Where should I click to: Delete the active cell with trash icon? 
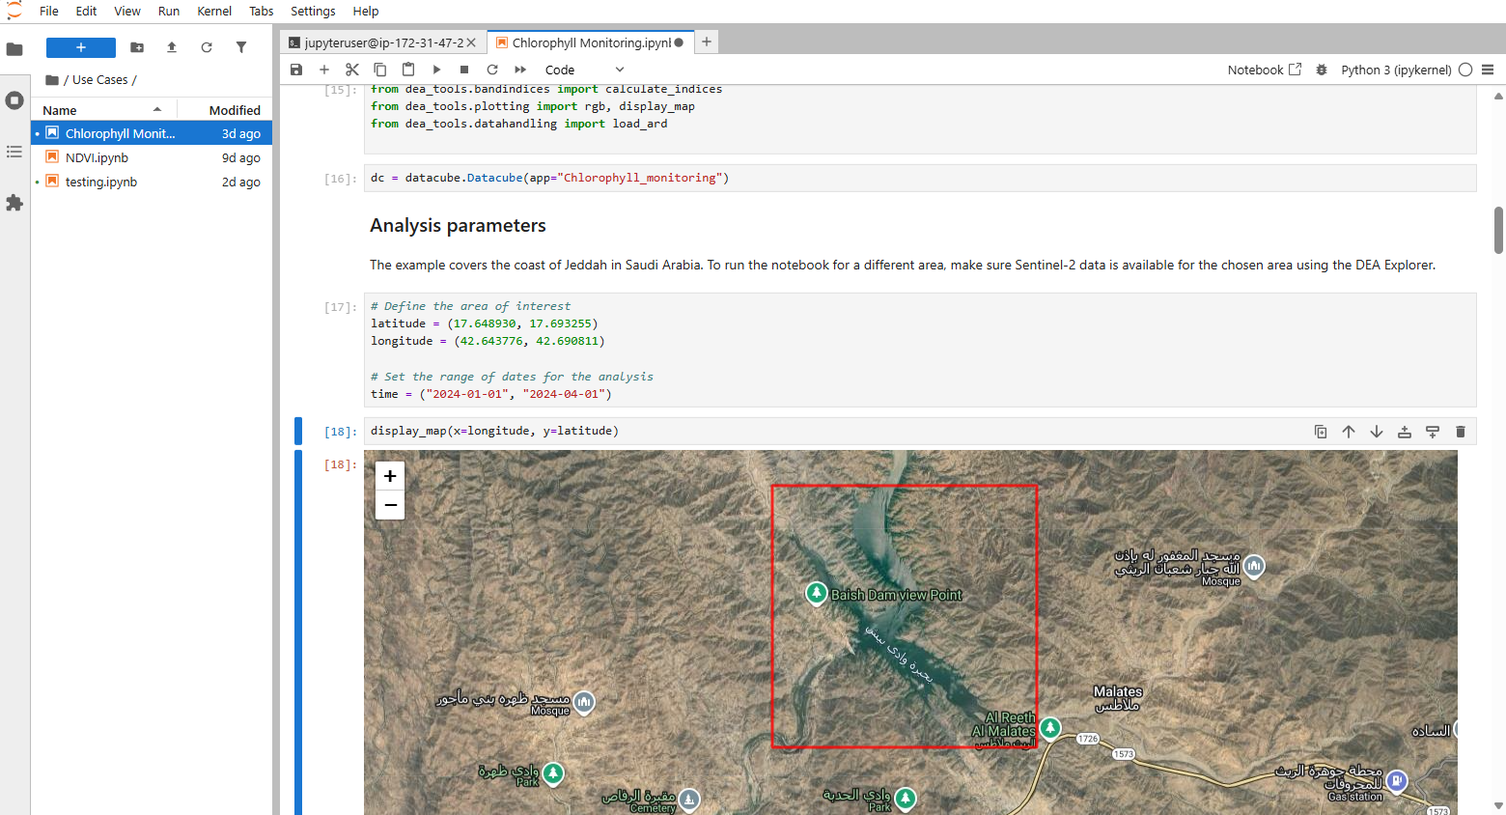coord(1461,432)
